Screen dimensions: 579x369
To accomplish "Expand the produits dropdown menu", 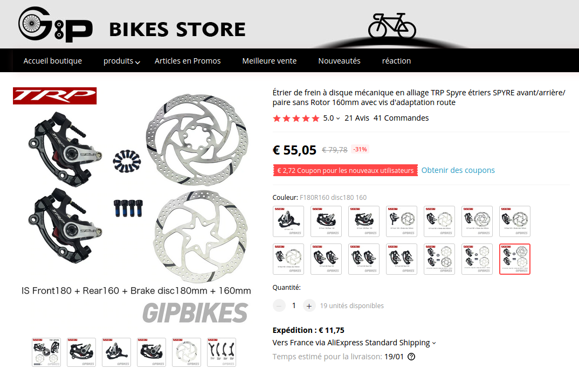I will tap(121, 61).
